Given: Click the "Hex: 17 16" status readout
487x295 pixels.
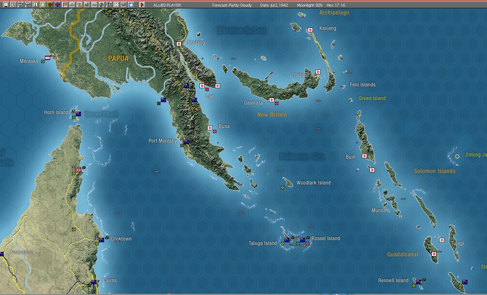Looking at the screenshot, I should 336,5.
